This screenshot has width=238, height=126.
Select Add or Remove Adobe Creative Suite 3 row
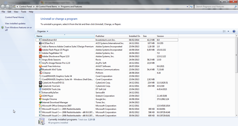click(107, 47)
